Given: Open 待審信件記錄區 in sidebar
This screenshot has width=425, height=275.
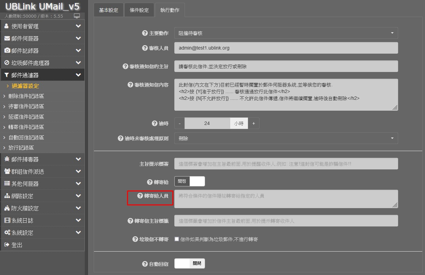Looking at the screenshot, I should pos(26,106).
